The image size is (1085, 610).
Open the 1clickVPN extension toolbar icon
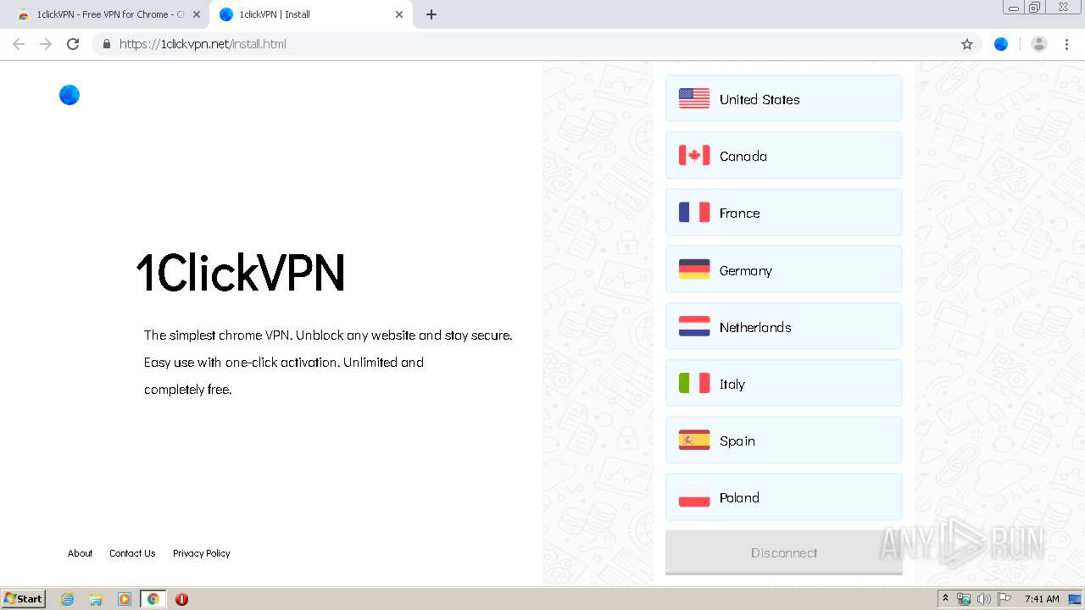pyautogui.click(x=1001, y=44)
